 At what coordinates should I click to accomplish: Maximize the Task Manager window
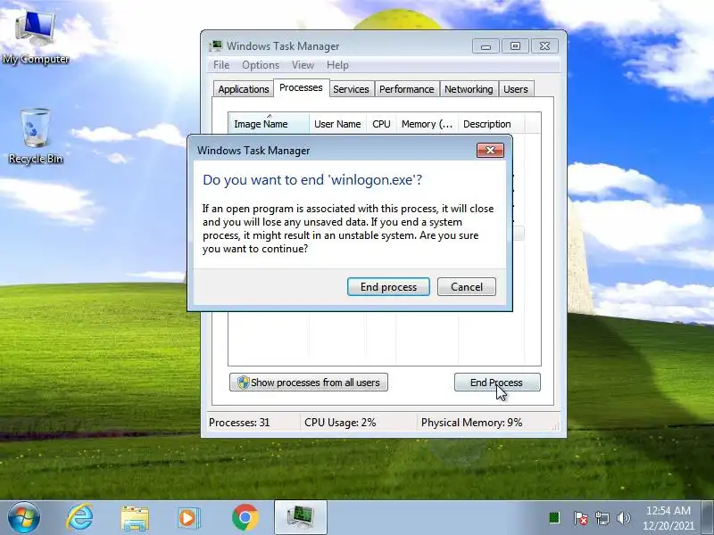click(515, 46)
